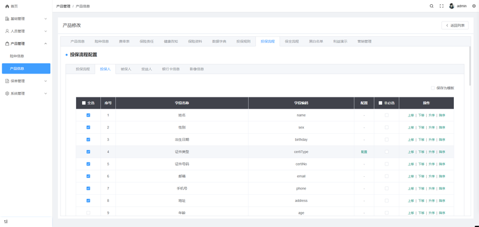
Task: Click the 返回列表 button
Action: click(455, 26)
